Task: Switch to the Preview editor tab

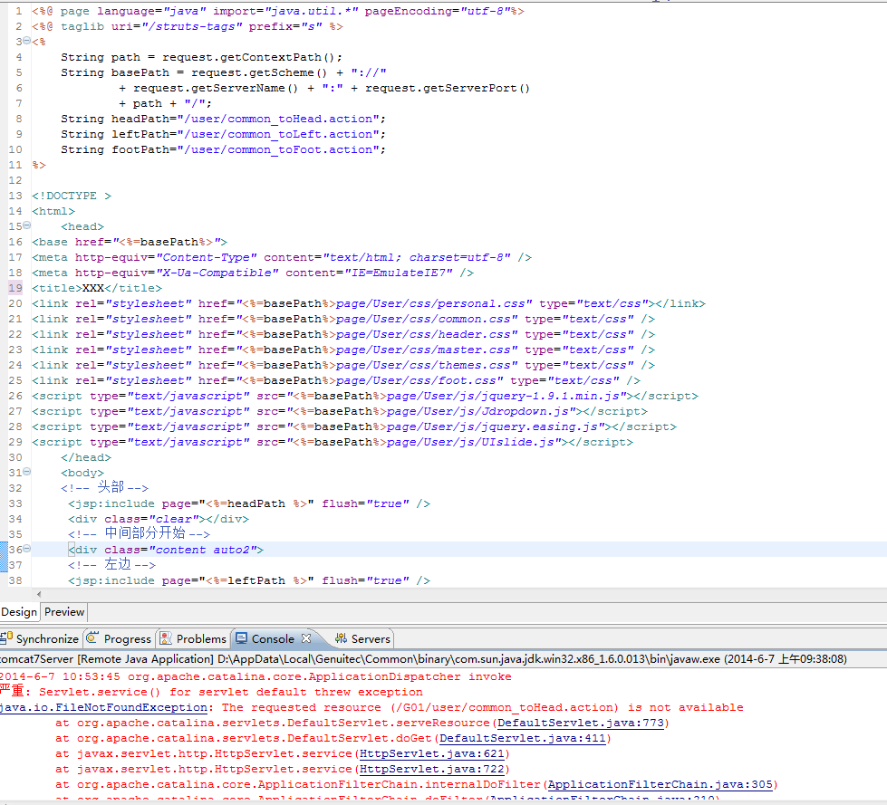Action: coord(64,612)
